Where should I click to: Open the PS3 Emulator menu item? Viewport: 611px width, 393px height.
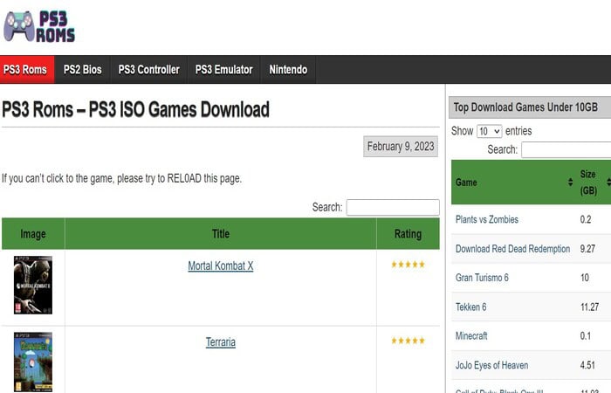[x=224, y=69]
